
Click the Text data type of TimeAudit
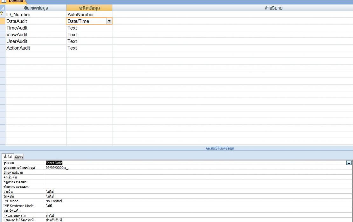point(89,28)
